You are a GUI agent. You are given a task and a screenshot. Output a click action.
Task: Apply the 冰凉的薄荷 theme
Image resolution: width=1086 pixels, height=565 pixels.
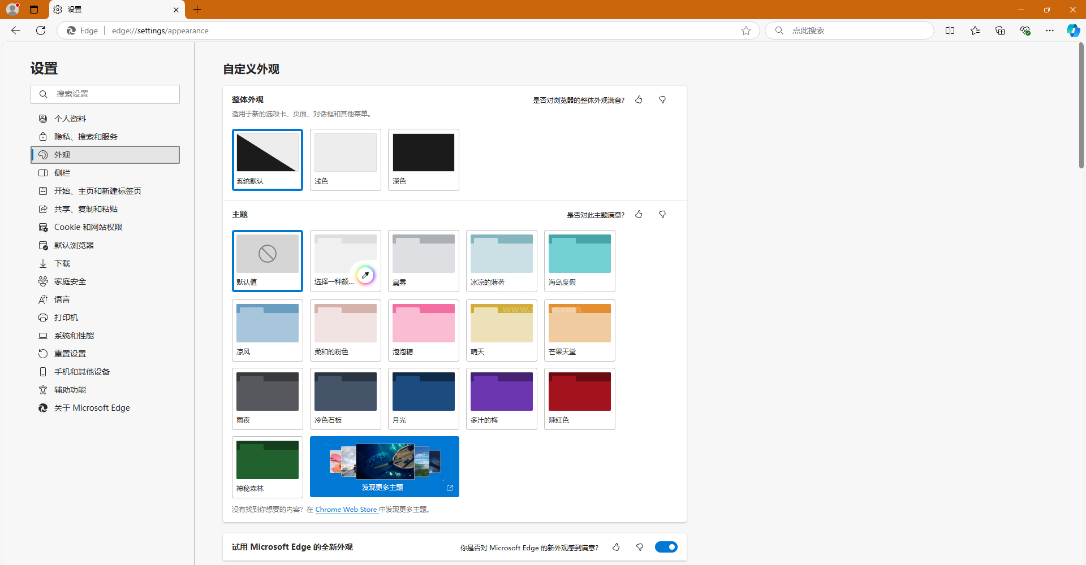502,261
